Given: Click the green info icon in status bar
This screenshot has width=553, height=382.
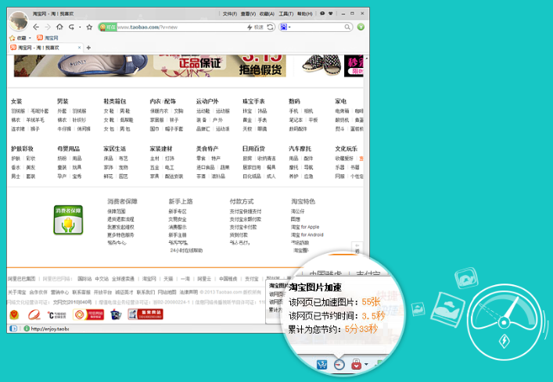Looking at the screenshot, I should [x=27, y=328].
